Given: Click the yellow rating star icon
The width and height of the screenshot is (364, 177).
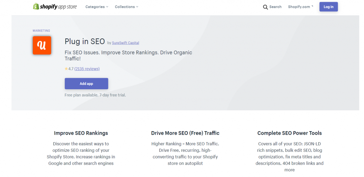Looking at the screenshot, I should click(66, 69).
